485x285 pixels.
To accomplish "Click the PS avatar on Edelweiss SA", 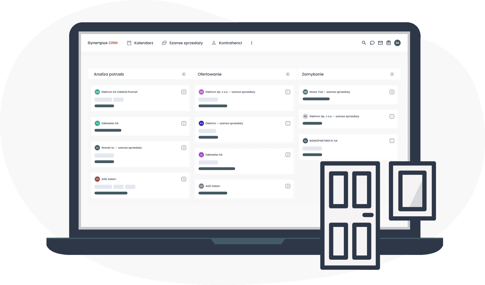I will point(97,123).
